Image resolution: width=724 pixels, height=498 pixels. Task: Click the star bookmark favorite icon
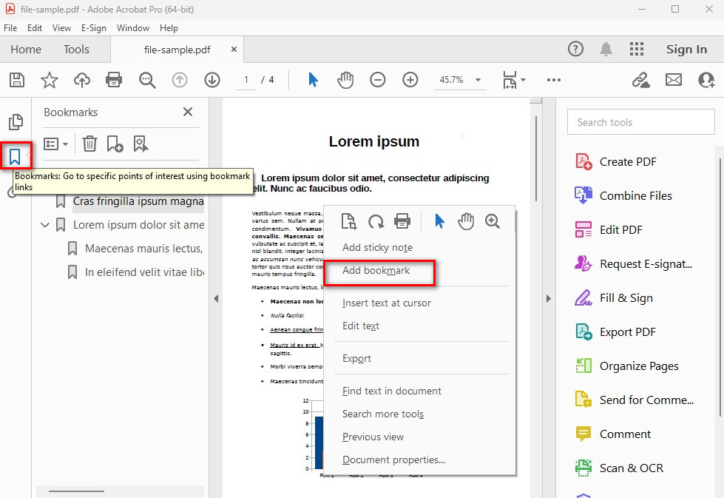(49, 80)
